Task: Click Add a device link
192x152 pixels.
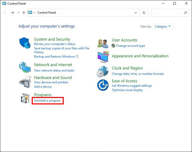Action: [43, 87]
